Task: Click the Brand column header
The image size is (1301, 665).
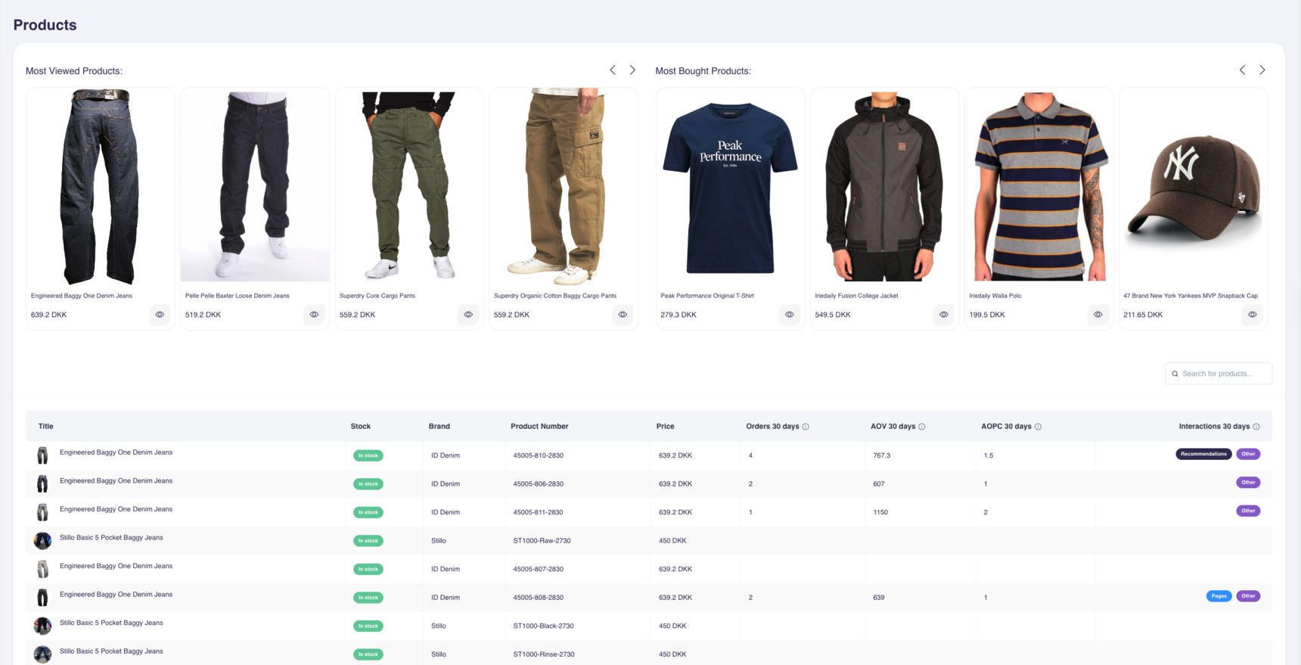Action: (439, 427)
